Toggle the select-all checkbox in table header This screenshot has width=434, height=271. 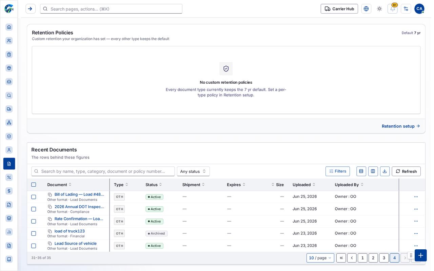34,185
